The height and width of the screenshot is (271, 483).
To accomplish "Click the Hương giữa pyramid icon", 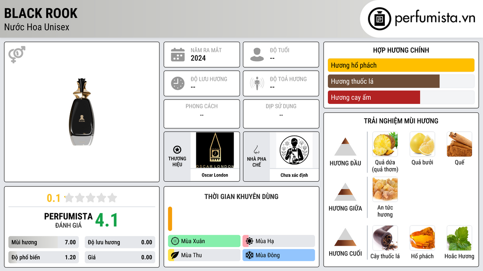I will click(x=345, y=192).
